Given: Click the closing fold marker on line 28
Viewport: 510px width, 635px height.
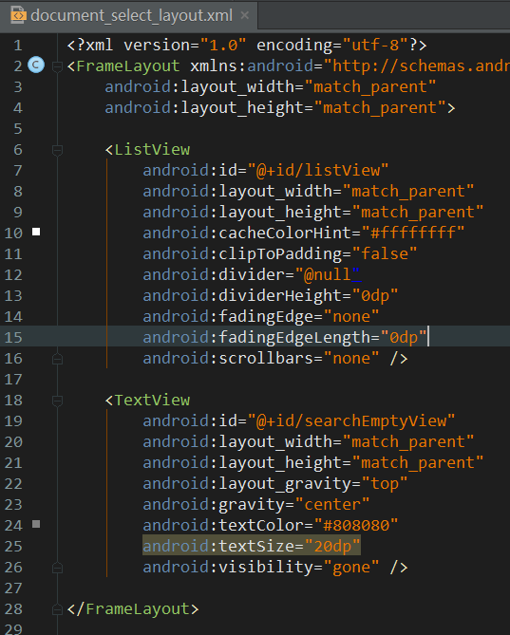Looking at the screenshot, I should tap(58, 609).
